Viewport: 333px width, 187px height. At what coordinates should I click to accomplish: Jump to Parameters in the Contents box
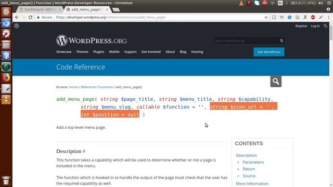tap(253, 162)
